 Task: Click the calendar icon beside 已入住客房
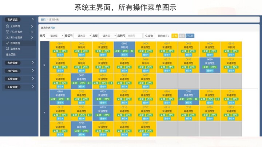point(7,32)
